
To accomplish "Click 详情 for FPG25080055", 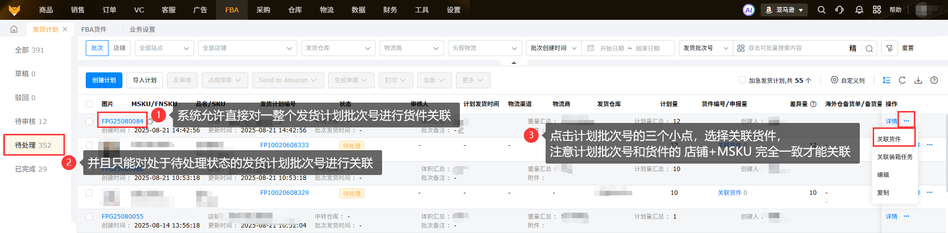I will point(892,217).
